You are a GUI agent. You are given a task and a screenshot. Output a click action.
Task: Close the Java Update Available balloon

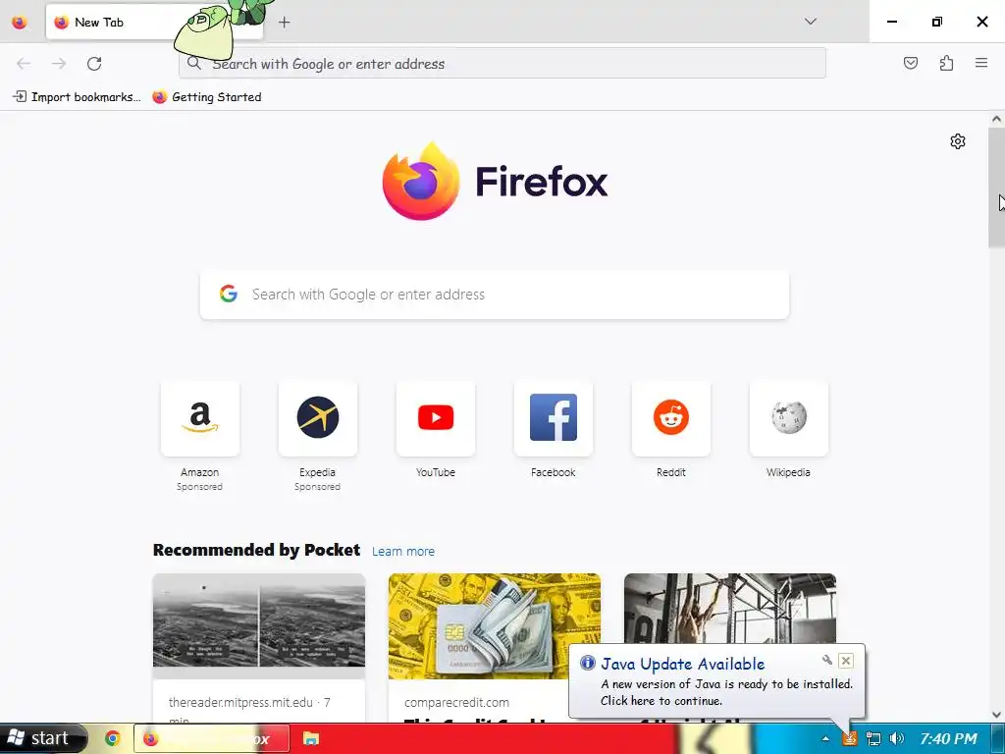click(845, 661)
